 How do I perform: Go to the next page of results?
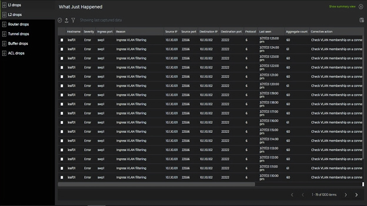(346, 195)
